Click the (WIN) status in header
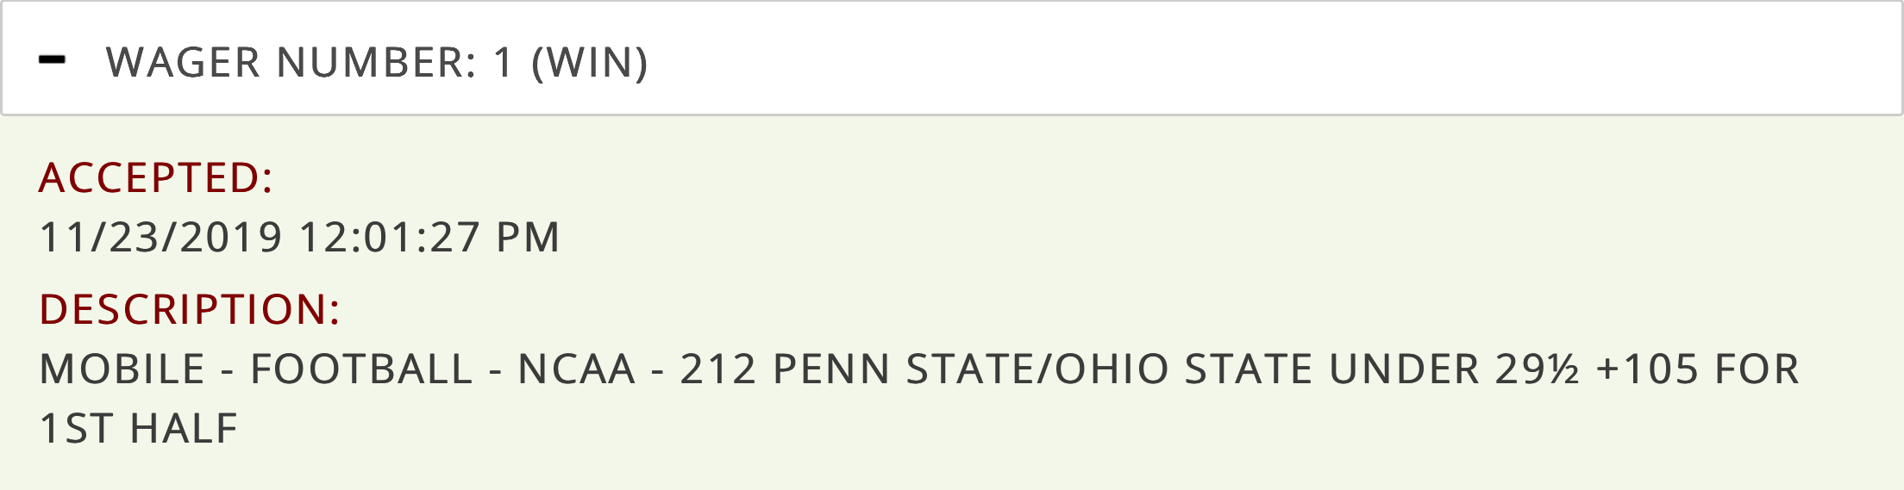Screen dimensions: 1904x490 (x=590, y=63)
